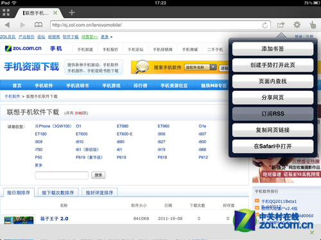Click the 搜索手机软件 keyword input field

click(x=224, y=68)
